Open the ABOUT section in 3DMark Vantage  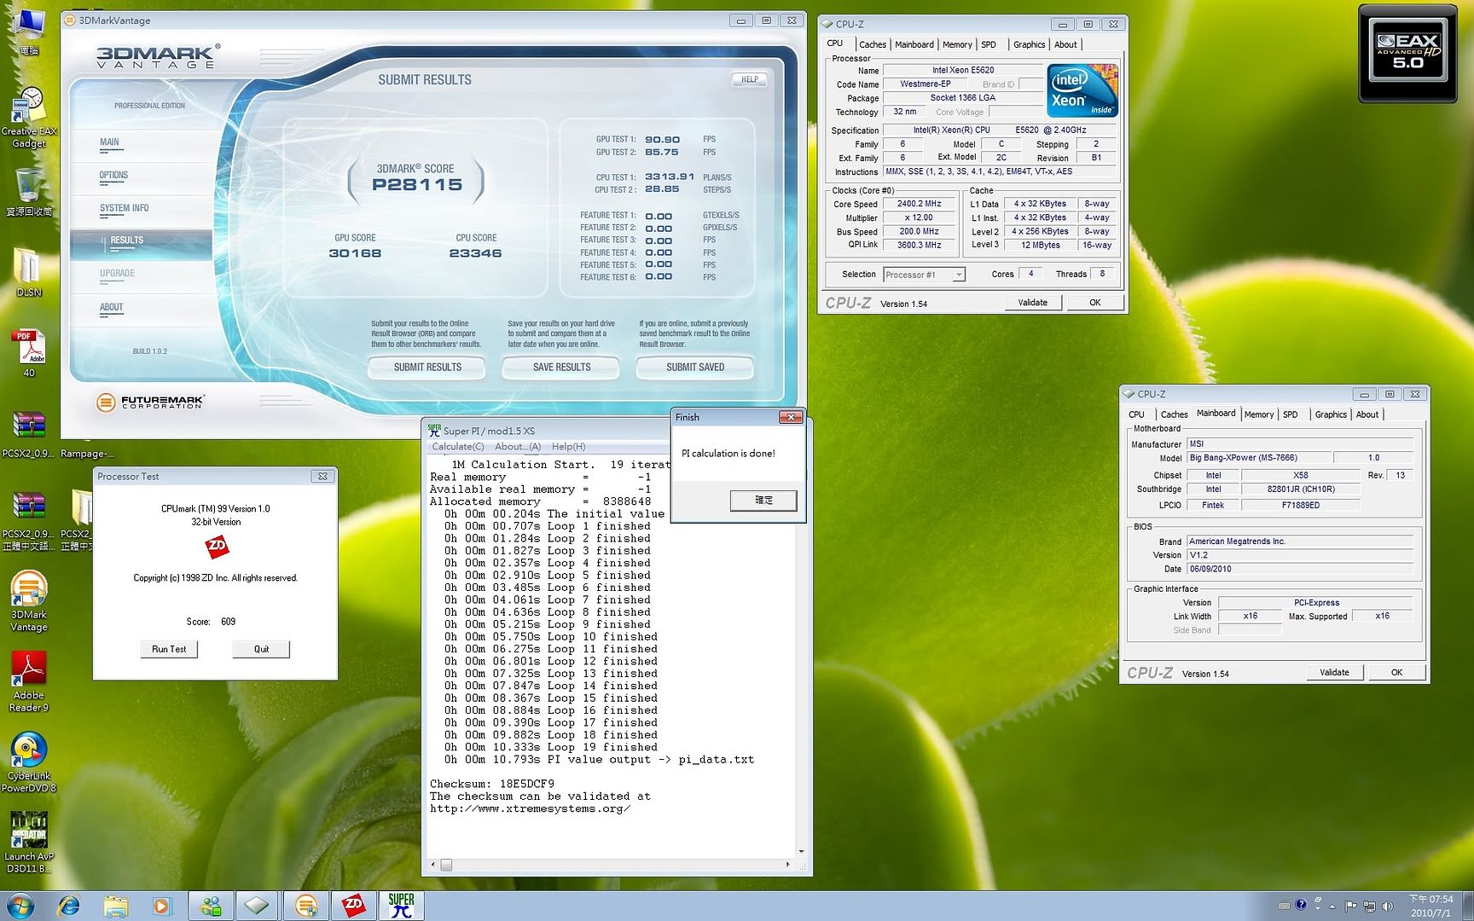(x=111, y=307)
